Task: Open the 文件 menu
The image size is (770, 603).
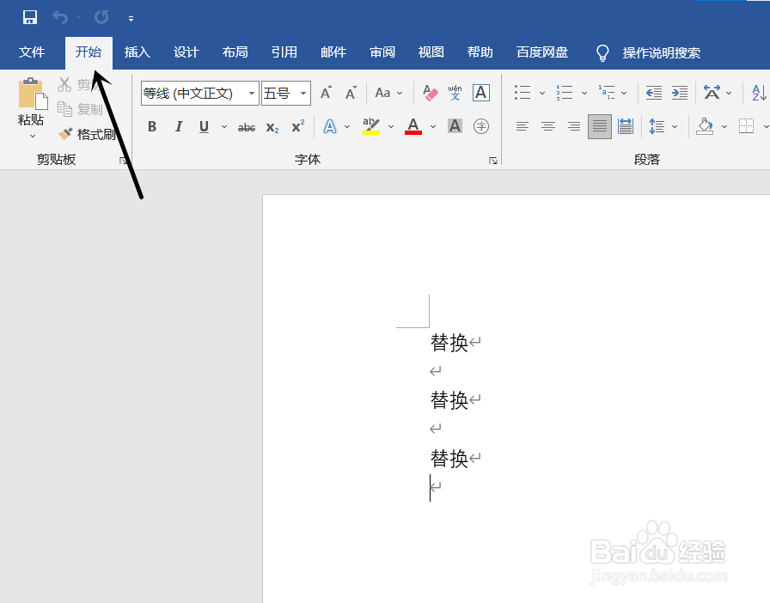Action: [x=32, y=52]
